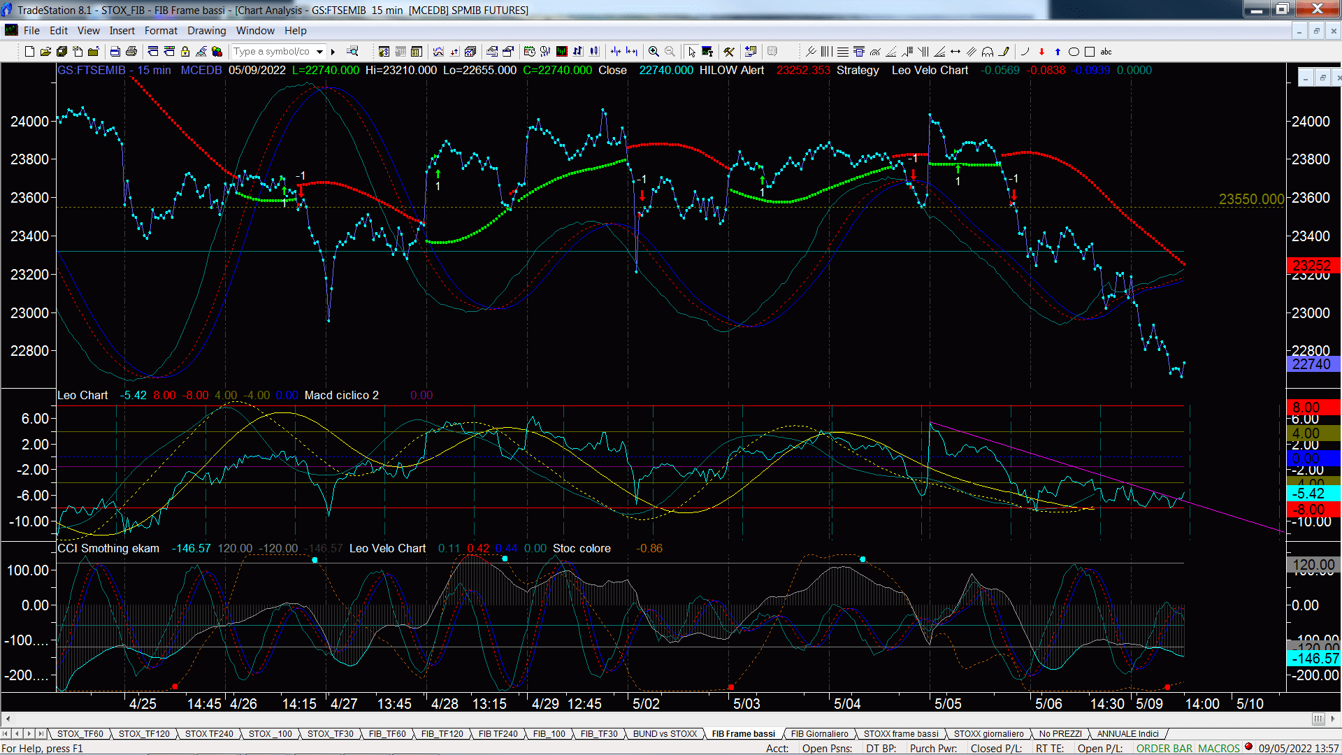
Task: Click the Zoom Out magnifier icon
Action: [x=670, y=52]
